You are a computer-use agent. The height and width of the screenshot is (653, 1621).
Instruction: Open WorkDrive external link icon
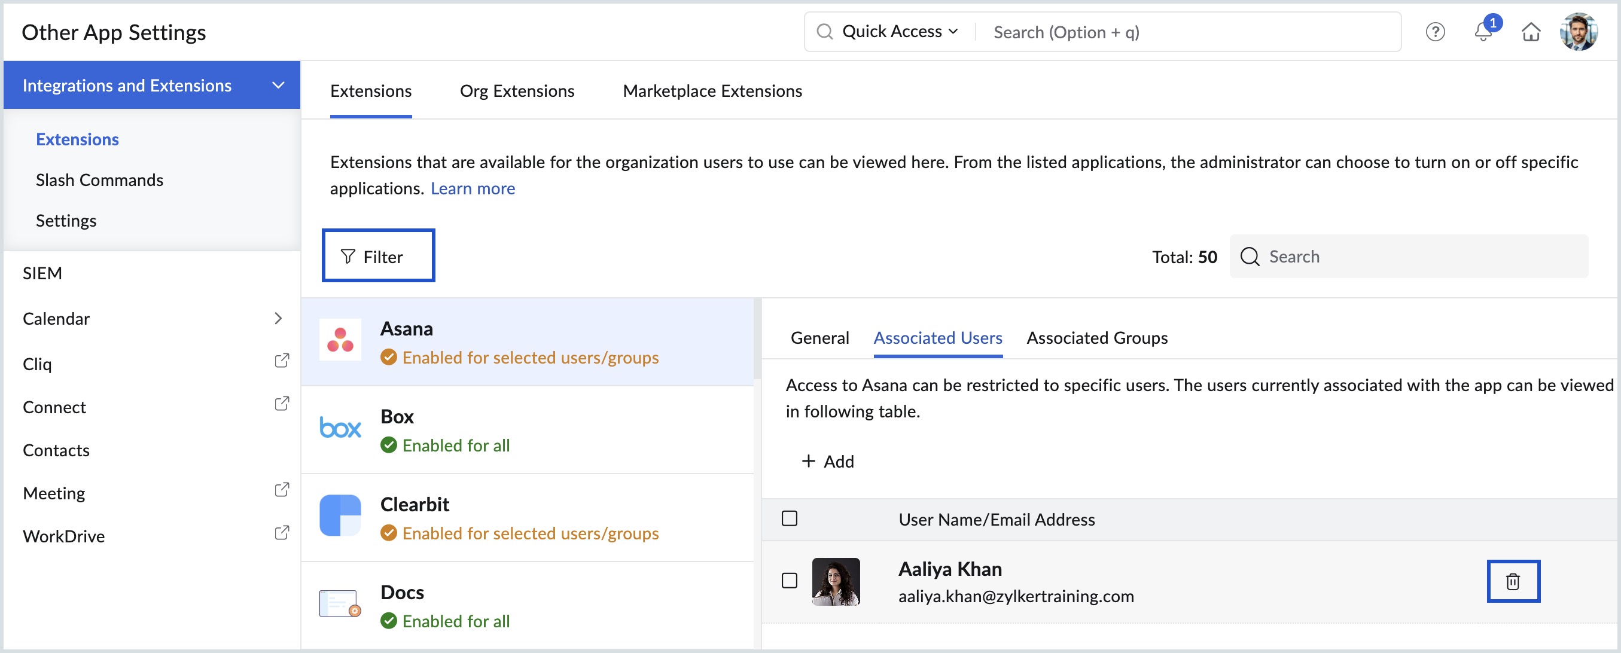click(x=282, y=533)
